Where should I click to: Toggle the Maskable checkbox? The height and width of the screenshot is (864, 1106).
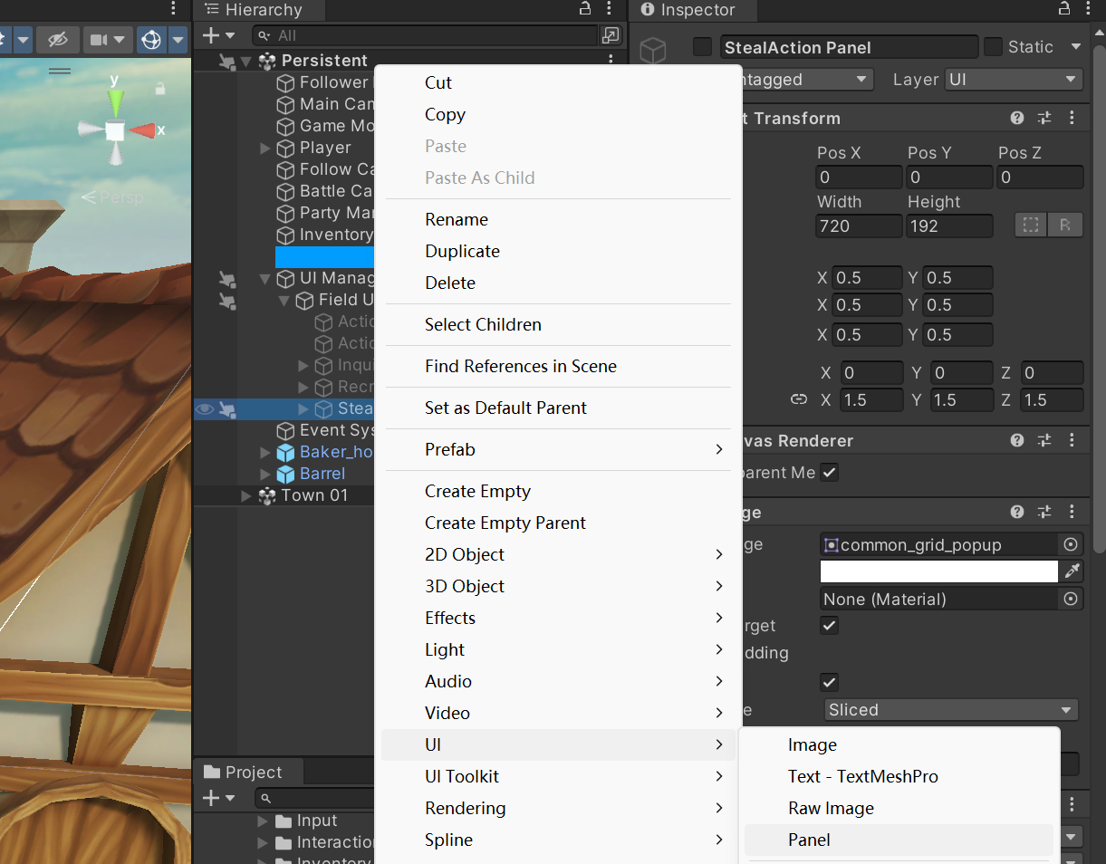click(x=829, y=682)
